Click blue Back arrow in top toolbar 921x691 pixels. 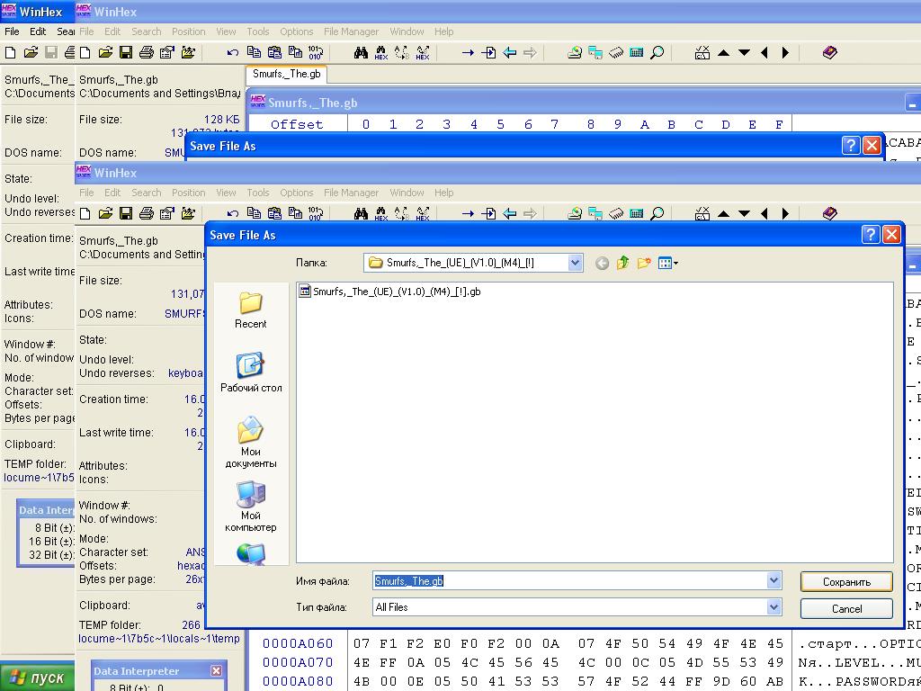[x=509, y=53]
